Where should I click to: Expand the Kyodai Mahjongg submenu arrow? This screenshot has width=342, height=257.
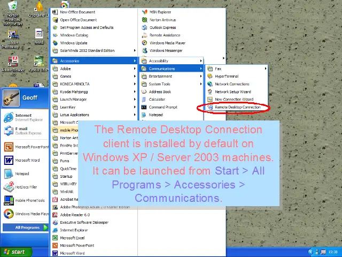pos(135,92)
